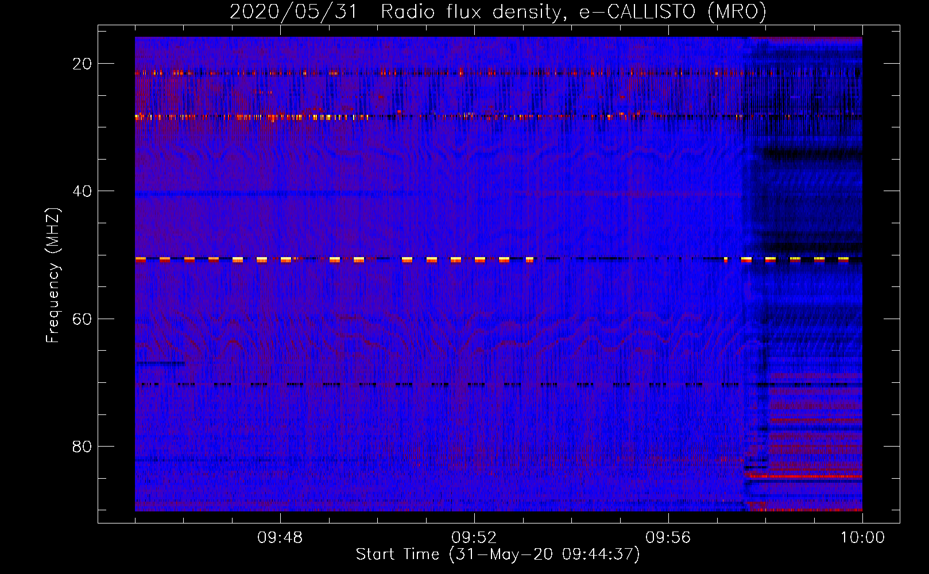Click the 09:56 time tick label
929x574 pixels.
click(668, 538)
